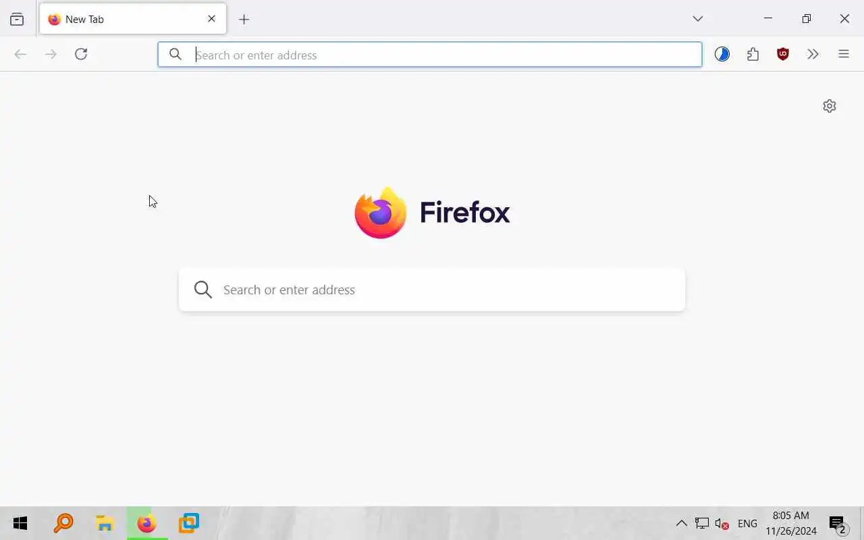864x540 pixels.
Task: Focus the address bar field
Action: 430,55
